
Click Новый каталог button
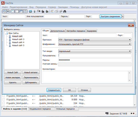[x=31, y=72]
